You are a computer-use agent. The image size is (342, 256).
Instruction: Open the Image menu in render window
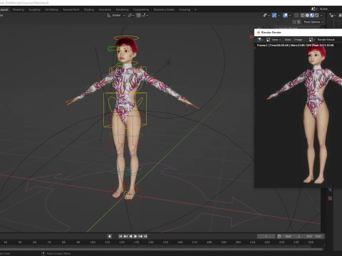tap(298, 40)
